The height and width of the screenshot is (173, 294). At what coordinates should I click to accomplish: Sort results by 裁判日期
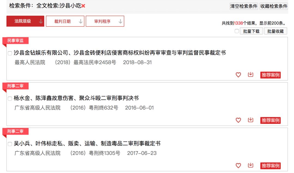tap(65, 21)
